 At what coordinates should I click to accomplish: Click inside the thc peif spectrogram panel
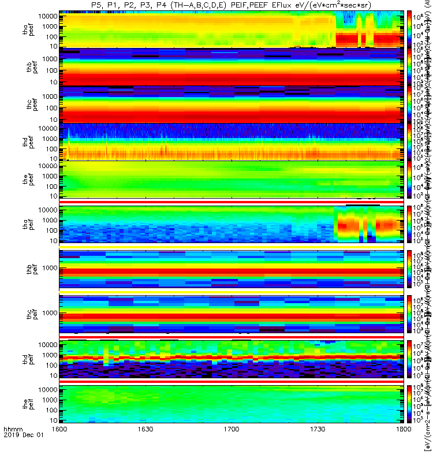pos(232,314)
